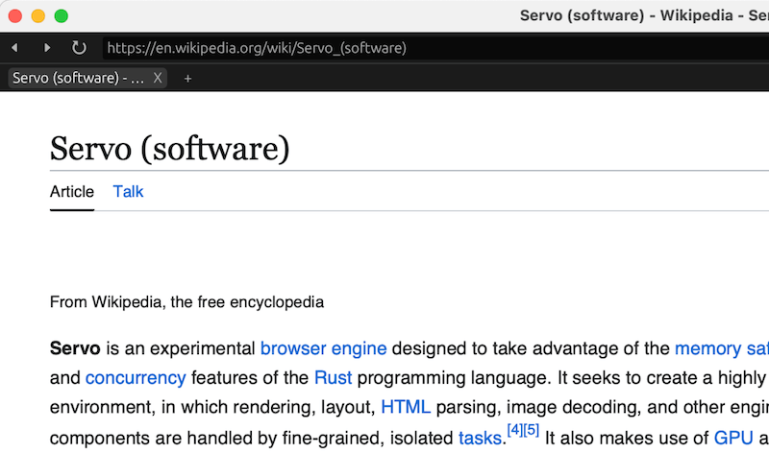769x453 pixels.
Task: Click the back navigation arrow
Action: (x=14, y=47)
